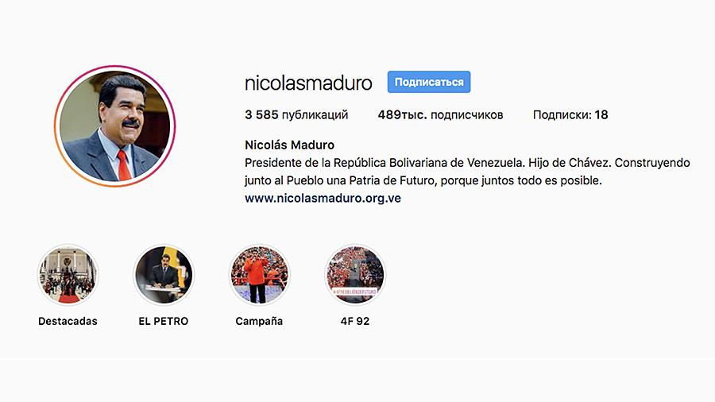The height and width of the screenshot is (402, 715).
Task: Open the EL PETRO highlight circle
Action: coord(164,275)
